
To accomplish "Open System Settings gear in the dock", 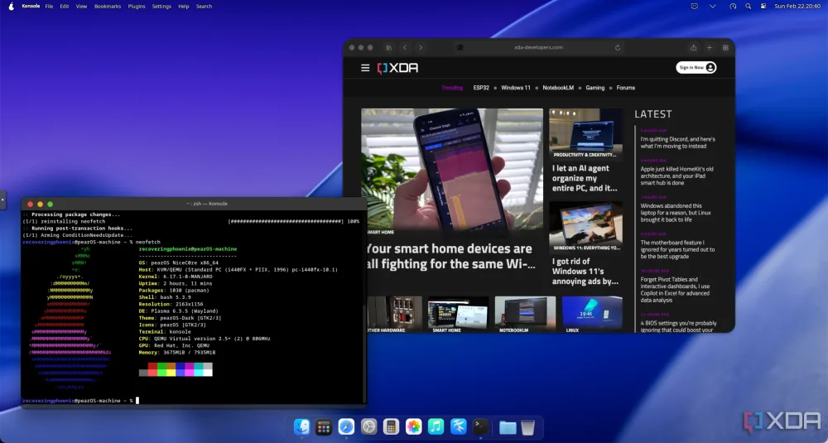I will (368, 426).
